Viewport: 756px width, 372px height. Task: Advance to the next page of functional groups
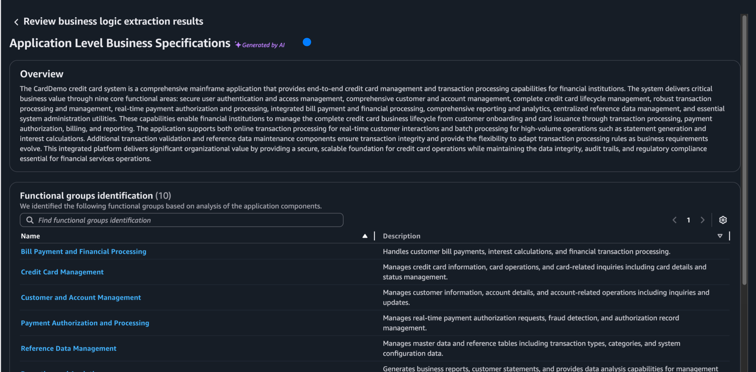pos(703,220)
